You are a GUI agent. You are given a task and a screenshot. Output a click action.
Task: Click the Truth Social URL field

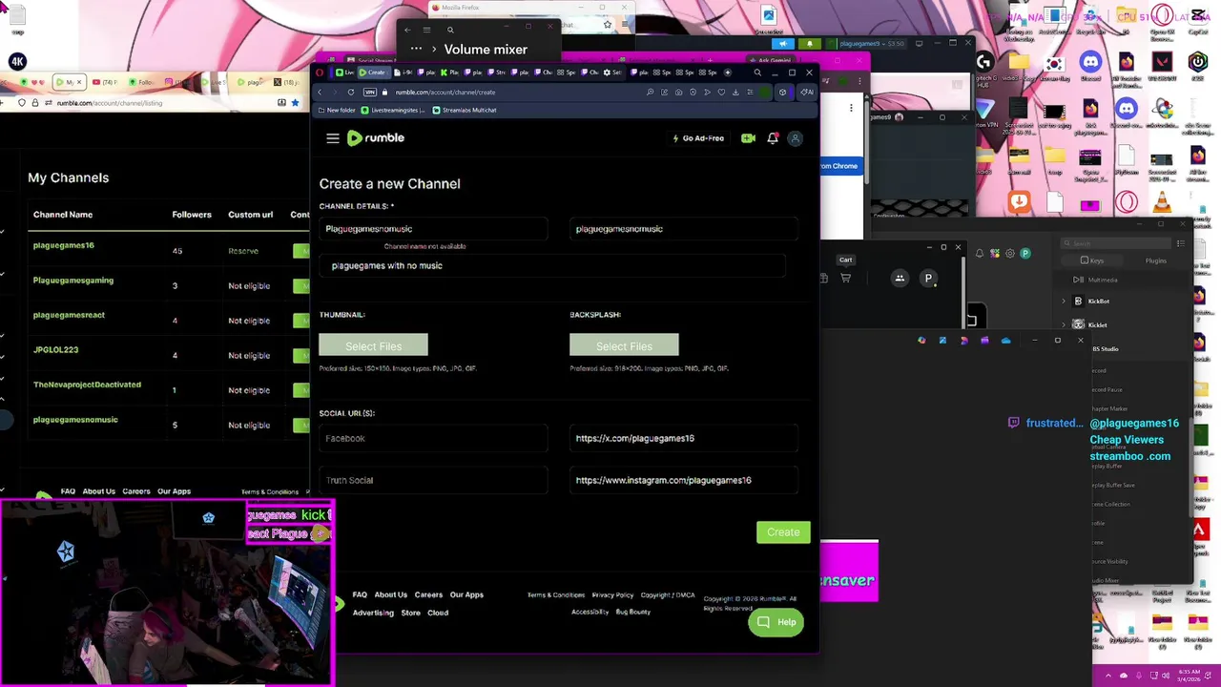(x=433, y=481)
